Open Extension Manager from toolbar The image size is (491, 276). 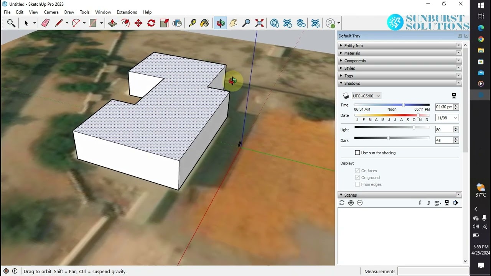pyautogui.click(x=315, y=23)
